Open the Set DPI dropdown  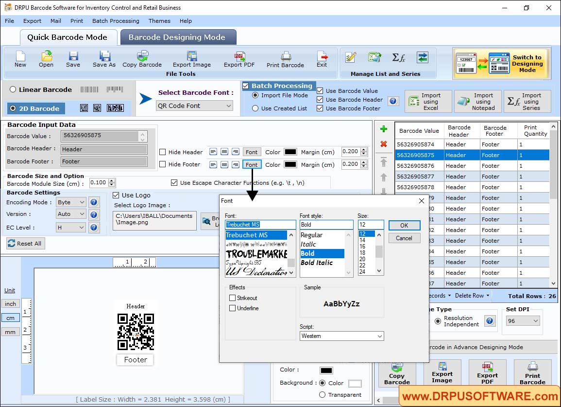point(522,321)
